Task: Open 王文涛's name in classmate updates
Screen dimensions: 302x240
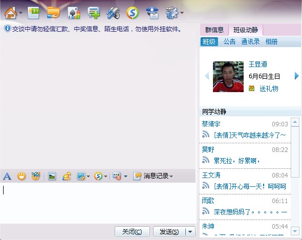Action: click(211, 175)
